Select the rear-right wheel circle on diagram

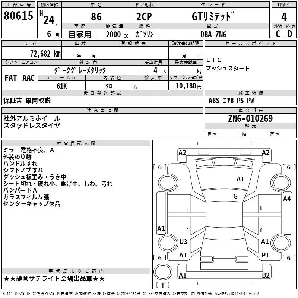point(281,243)
